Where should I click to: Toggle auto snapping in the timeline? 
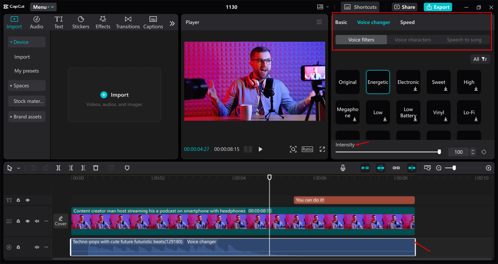click(381, 168)
